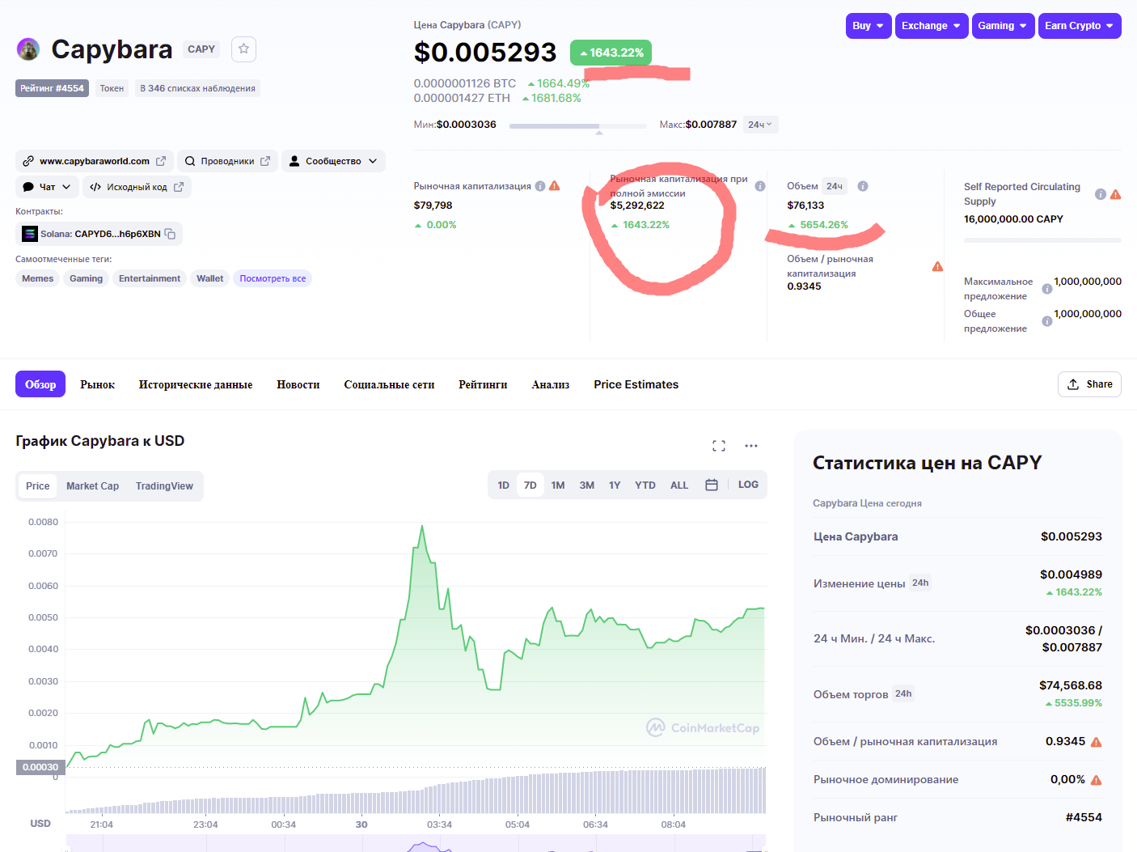Toggle LOG scale on the chart
The image size is (1137, 852).
point(748,485)
